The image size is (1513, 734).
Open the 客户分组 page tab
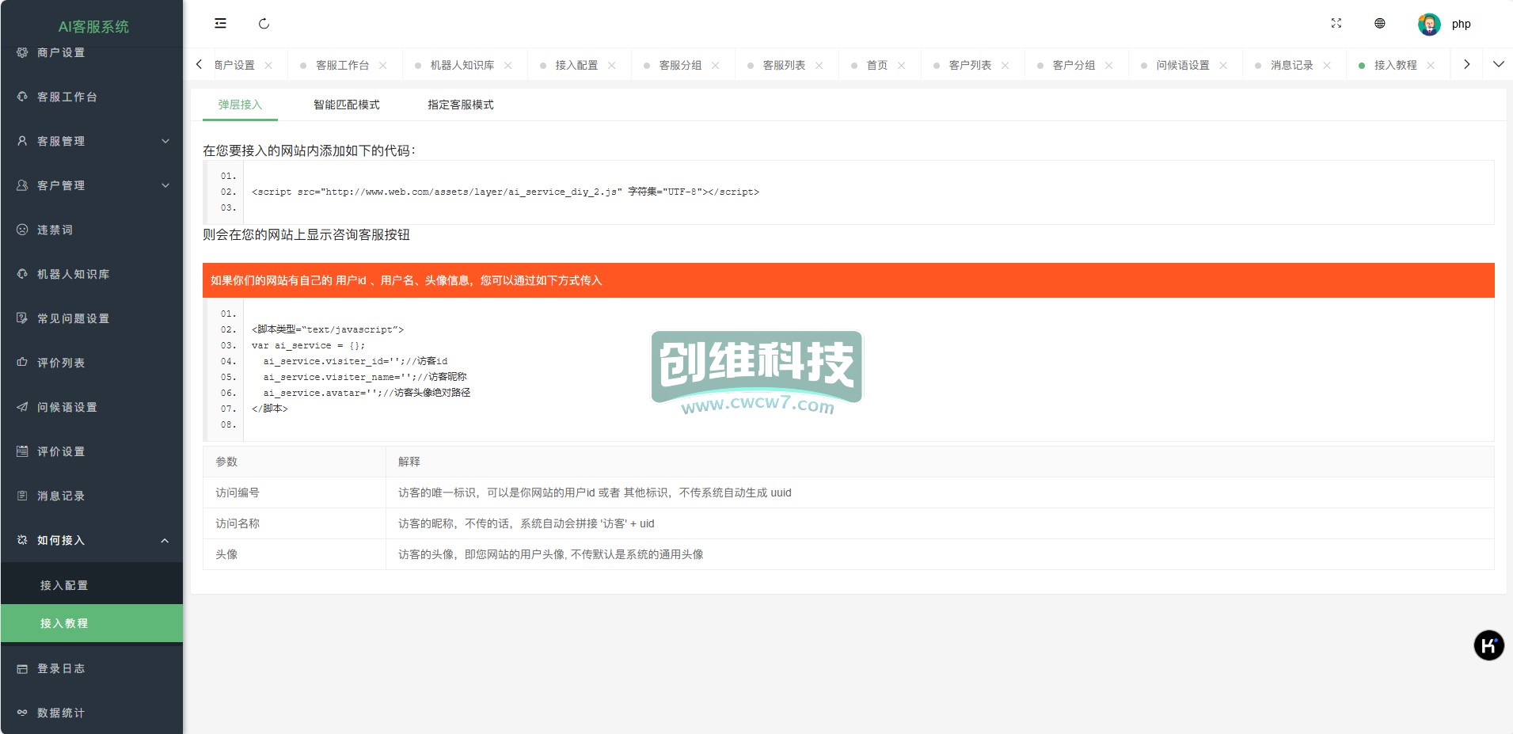point(1074,65)
